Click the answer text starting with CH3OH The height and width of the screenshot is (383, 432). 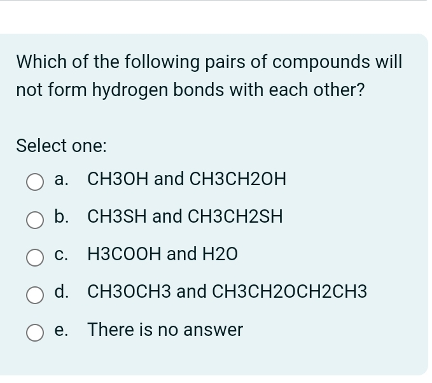pyautogui.click(x=186, y=180)
